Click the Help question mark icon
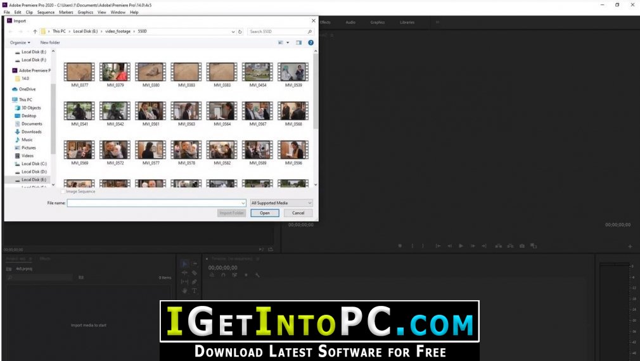This screenshot has height=361, width=640. 310,42
